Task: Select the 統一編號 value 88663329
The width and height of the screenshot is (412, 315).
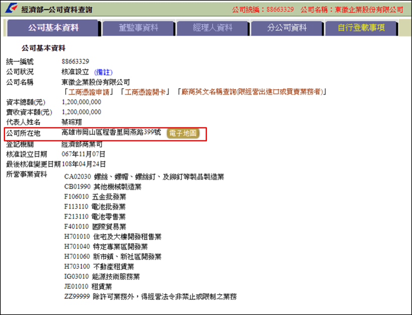Action: coord(75,62)
